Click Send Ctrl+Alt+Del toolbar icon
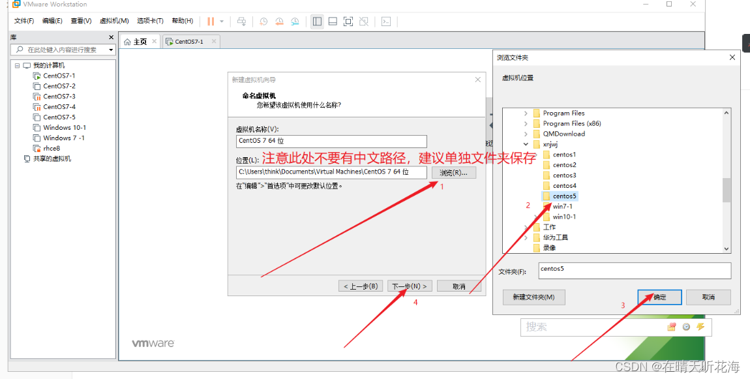Screen dimensions: 750x379 [x=241, y=22]
